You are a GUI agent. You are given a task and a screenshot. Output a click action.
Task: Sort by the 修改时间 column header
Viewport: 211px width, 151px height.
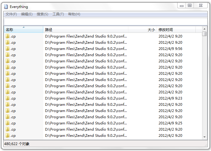click(x=176, y=30)
